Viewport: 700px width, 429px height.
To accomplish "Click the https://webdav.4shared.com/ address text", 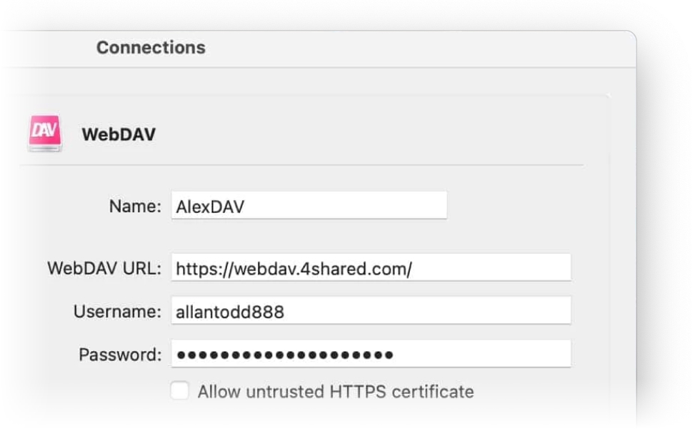I will click(294, 269).
